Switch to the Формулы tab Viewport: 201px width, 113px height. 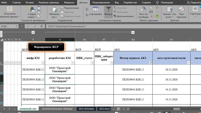(x=69, y=3)
